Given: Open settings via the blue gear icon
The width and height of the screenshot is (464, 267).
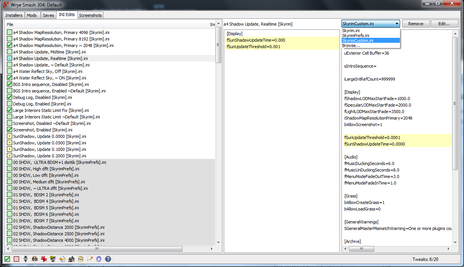Looking at the screenshot, I should (99, 259).
